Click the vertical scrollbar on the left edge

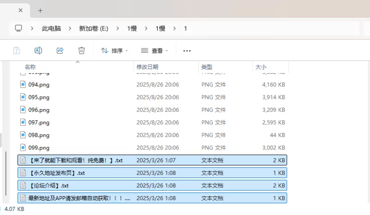click(x=6, y=173)
